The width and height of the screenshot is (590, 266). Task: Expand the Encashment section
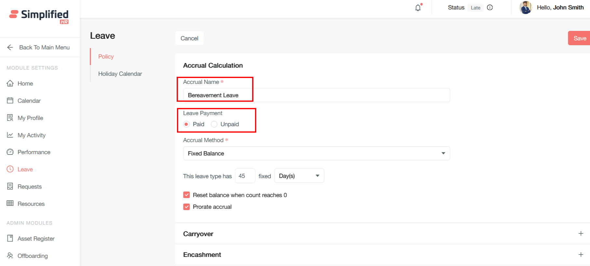click(581, 255)
